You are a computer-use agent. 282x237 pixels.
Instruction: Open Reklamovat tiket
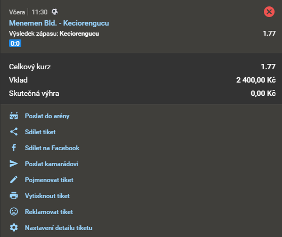click(49, 212)
